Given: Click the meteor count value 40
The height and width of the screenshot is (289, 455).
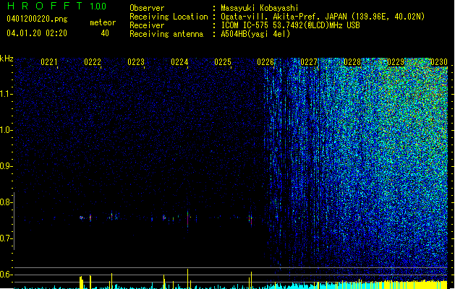Looking at the screenshot, I should (x=105, y=33).
